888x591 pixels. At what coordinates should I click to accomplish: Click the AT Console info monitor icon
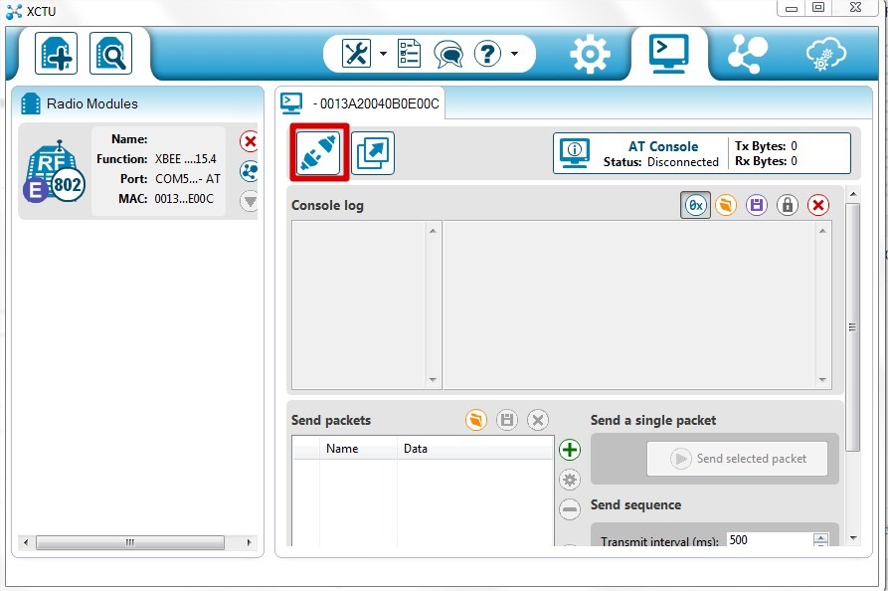click(x=574, y=153)
